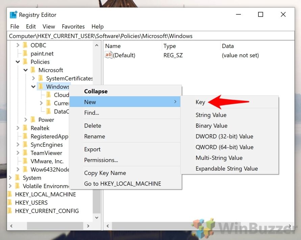Viewport: 301px width, 240px height.
Task: Click the Microsoft folder icon
Action: click(x=33, y=70)
